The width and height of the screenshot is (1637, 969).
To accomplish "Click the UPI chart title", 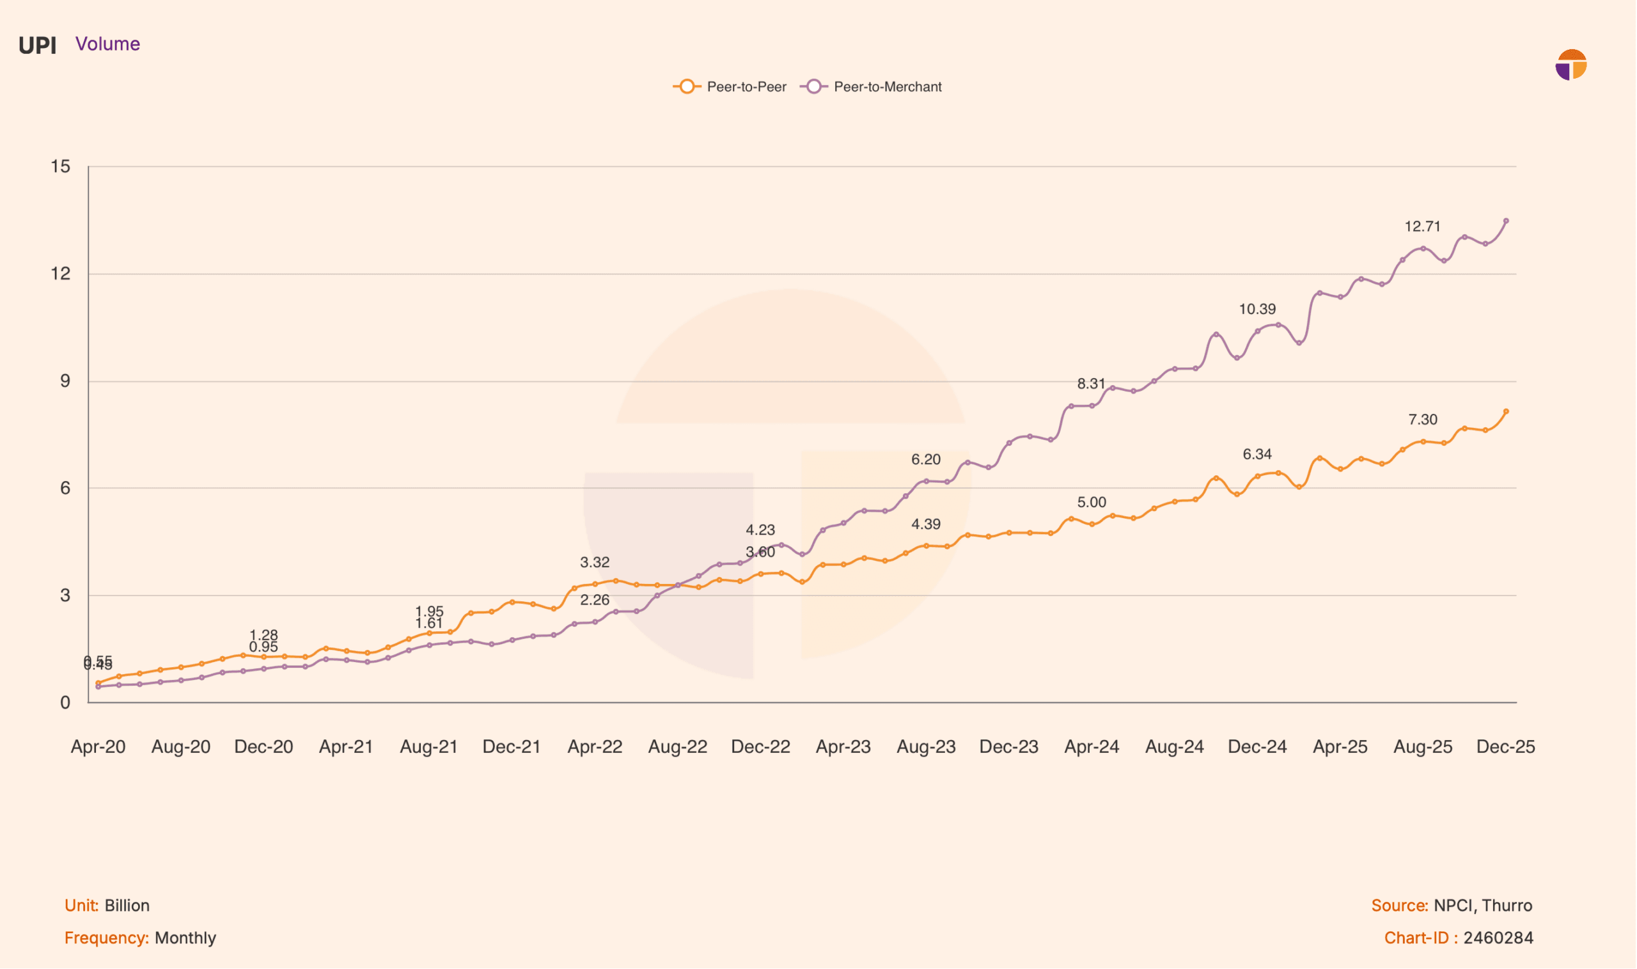I will 37,45.
